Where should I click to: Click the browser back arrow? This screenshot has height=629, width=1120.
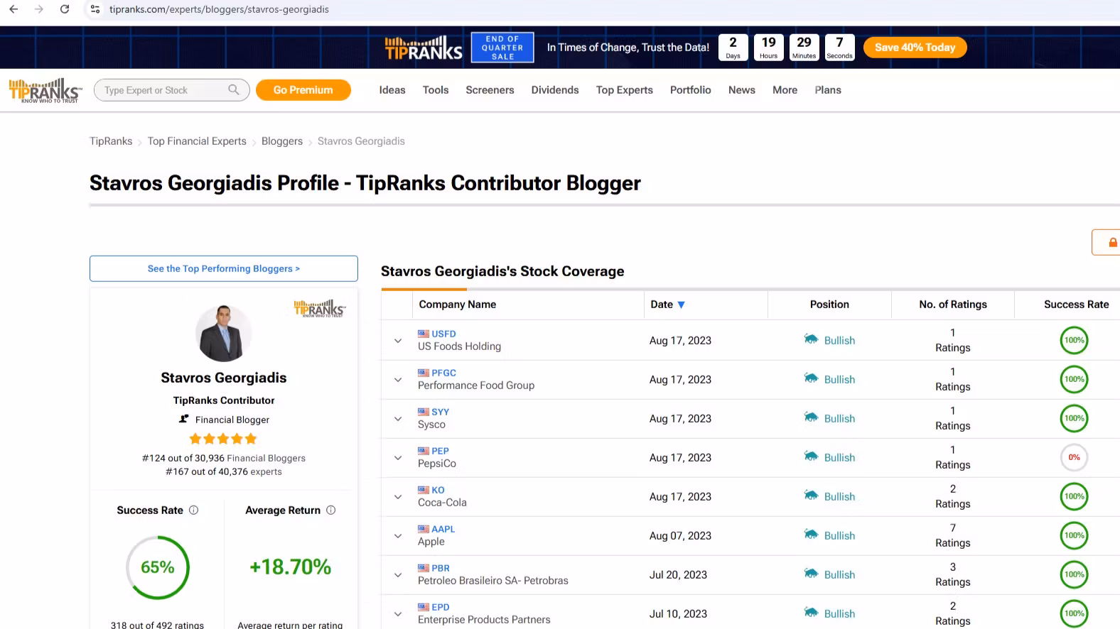point(14,9)
